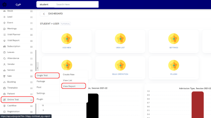This screenshot has width=211, height=118.
Task: Click the Online Test sidebar icon
Action: 4,100
